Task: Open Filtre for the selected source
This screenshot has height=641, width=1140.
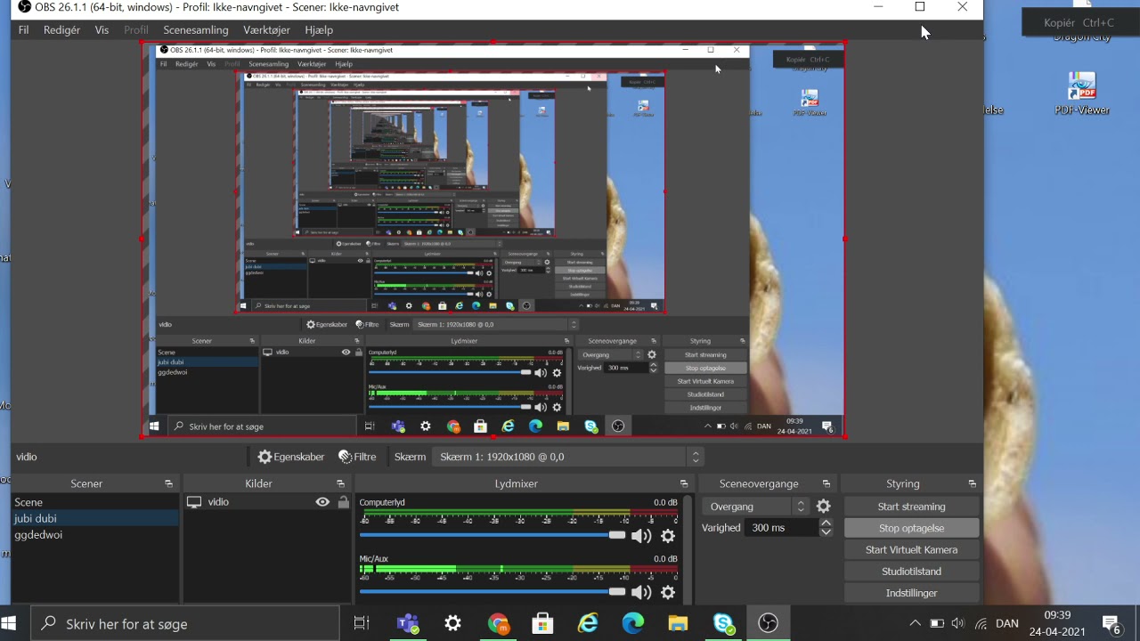Action: 357,457
